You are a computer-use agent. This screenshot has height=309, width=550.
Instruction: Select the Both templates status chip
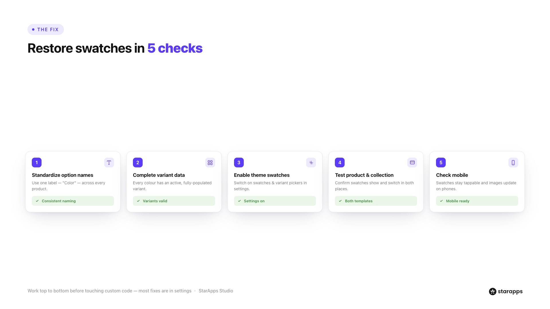[x=376, y=201]
